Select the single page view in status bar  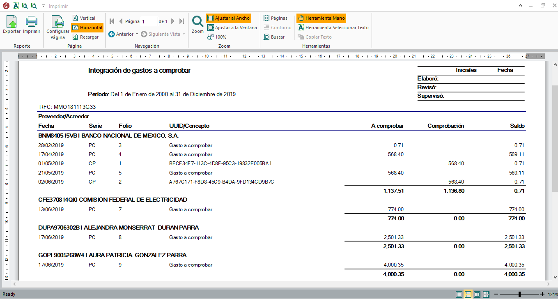tap(459, 294)
